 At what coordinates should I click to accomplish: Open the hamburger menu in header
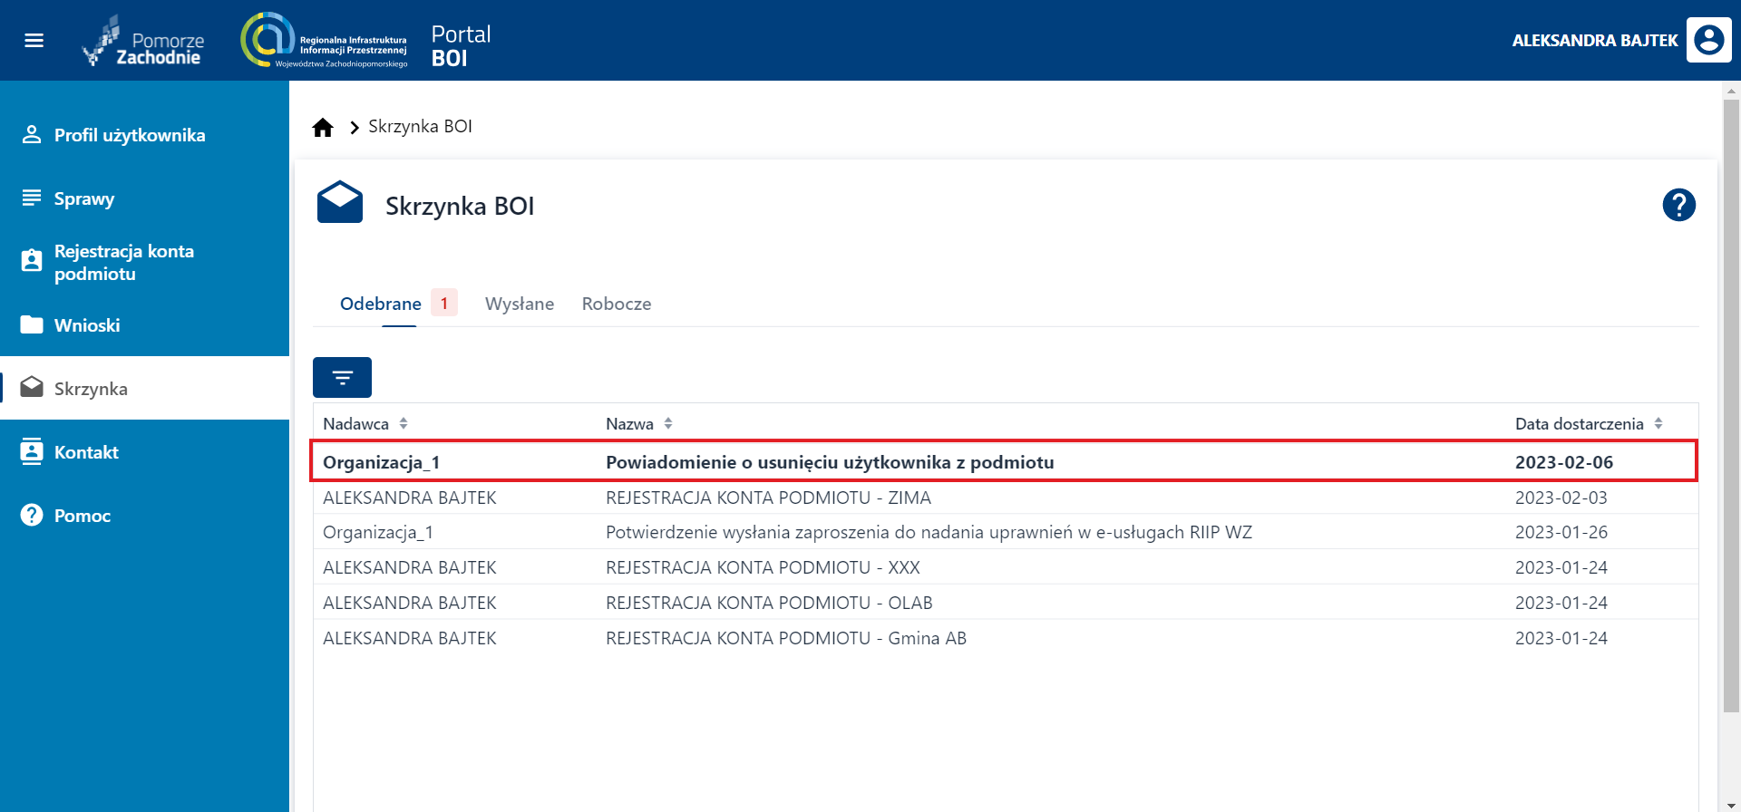pyautogui.click(x=34, y=40)
